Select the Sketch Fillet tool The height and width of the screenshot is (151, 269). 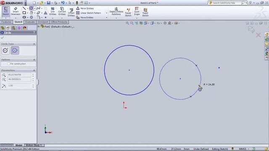pyautogui.click(x=38, y=17)
